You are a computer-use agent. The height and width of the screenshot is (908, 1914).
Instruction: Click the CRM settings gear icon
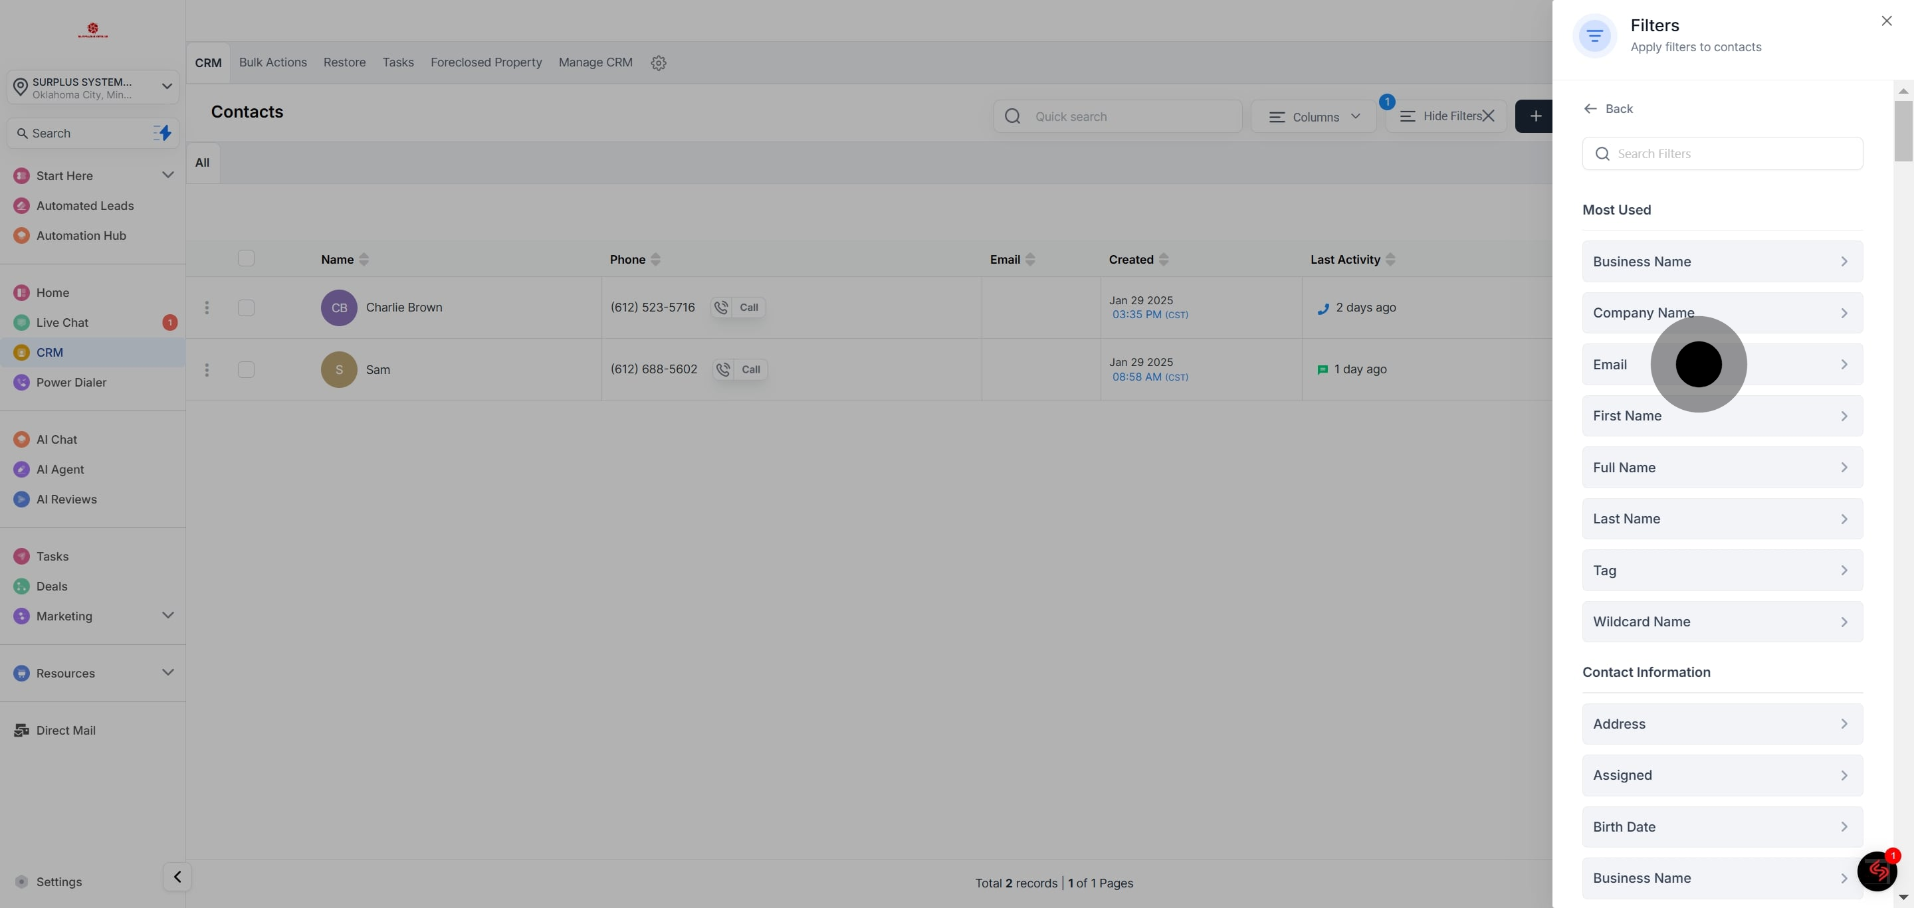click(x=659, y=63)
